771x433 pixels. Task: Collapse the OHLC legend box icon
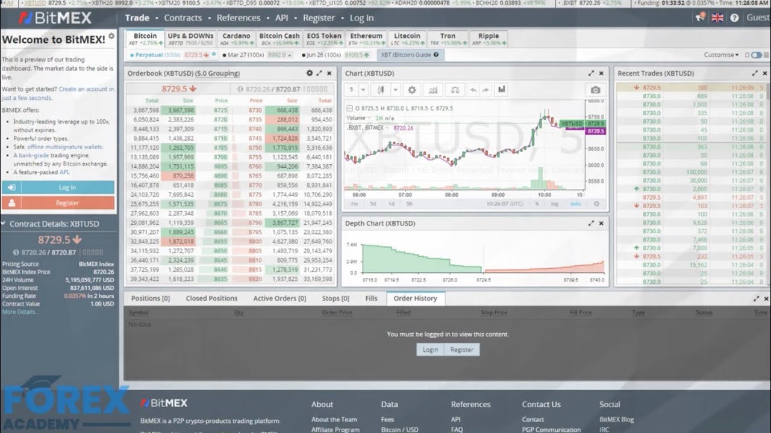click(x=348, y=108)
